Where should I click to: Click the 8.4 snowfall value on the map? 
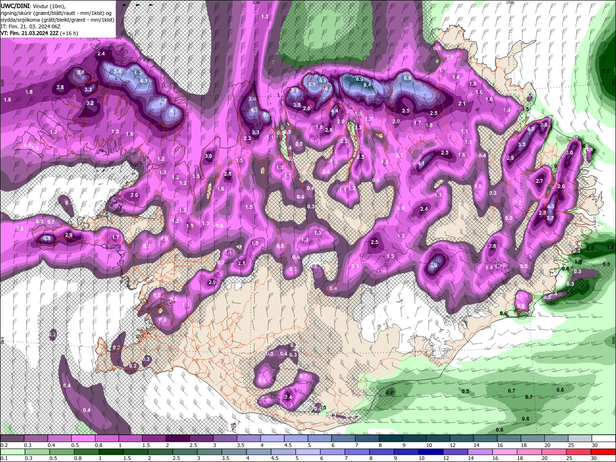[x=367, y=85]
